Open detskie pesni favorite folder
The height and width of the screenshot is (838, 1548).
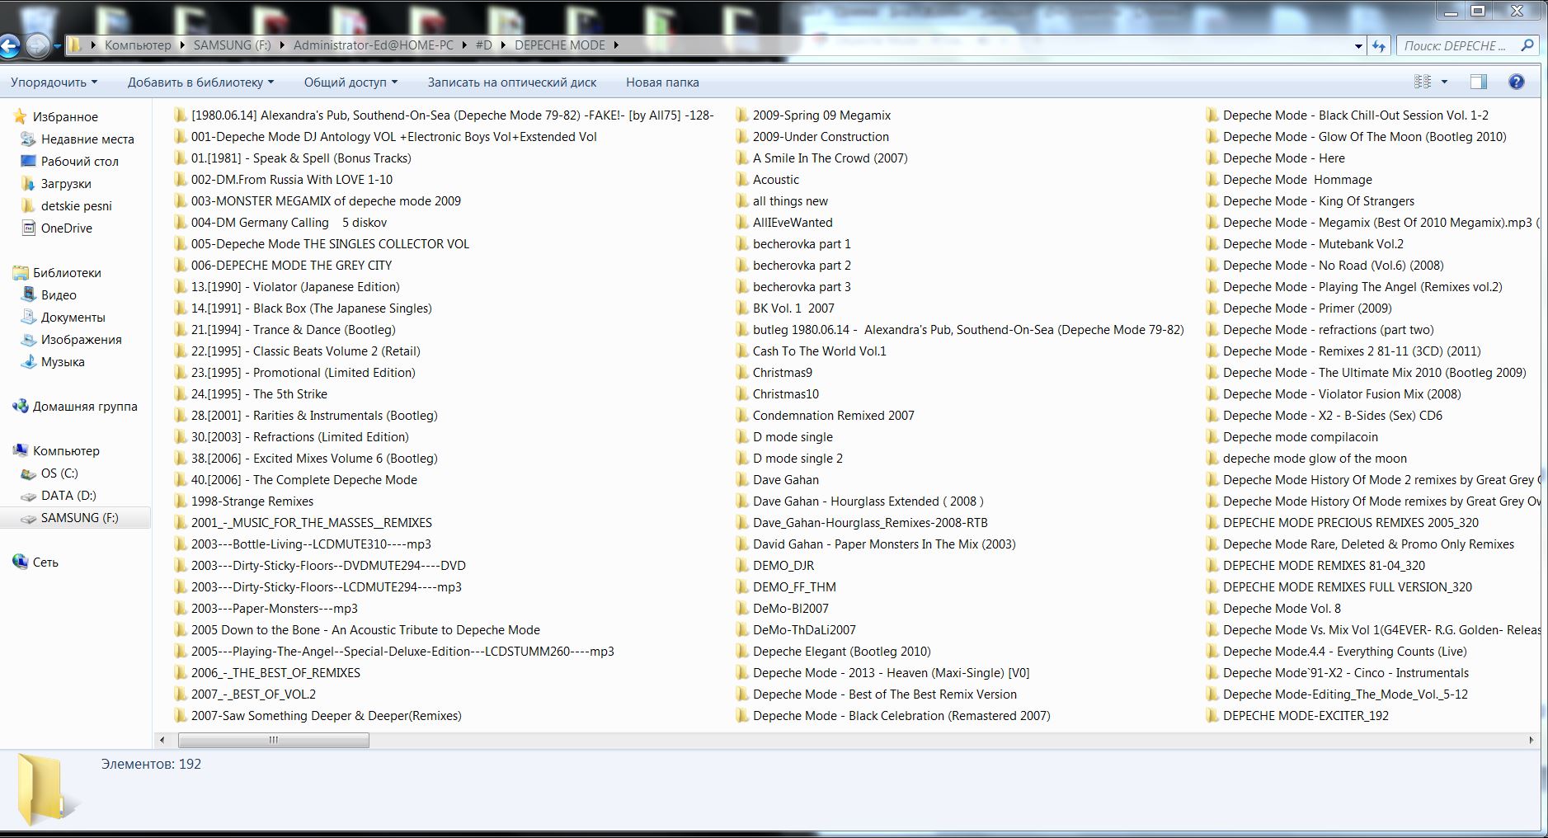(77, 206)
